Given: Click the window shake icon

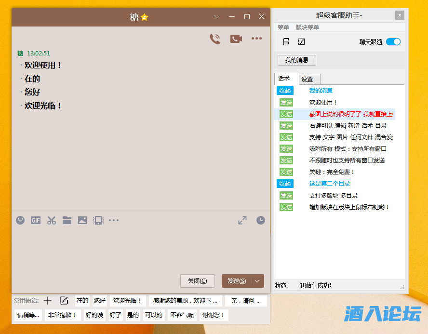Looking at the screenshot, I should 98,220.
